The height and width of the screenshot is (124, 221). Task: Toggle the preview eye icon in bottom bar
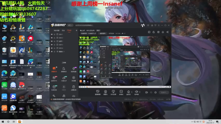coord(151,93)
